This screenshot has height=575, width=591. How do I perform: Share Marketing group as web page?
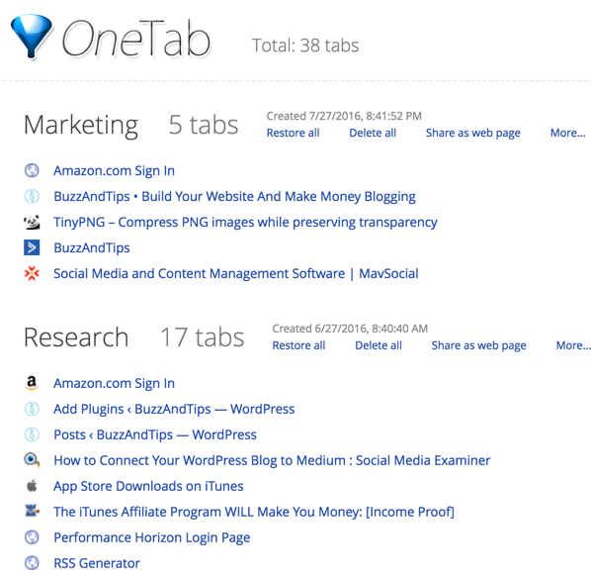pyautogui.click(x=473, y=133)
